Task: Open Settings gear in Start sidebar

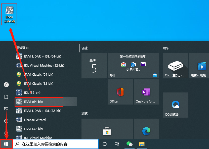Action: tap(6, 121)
